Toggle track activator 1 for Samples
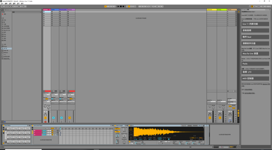Viewport: 272px width, 150px height. pyautogui.click(x=45, y=118)
